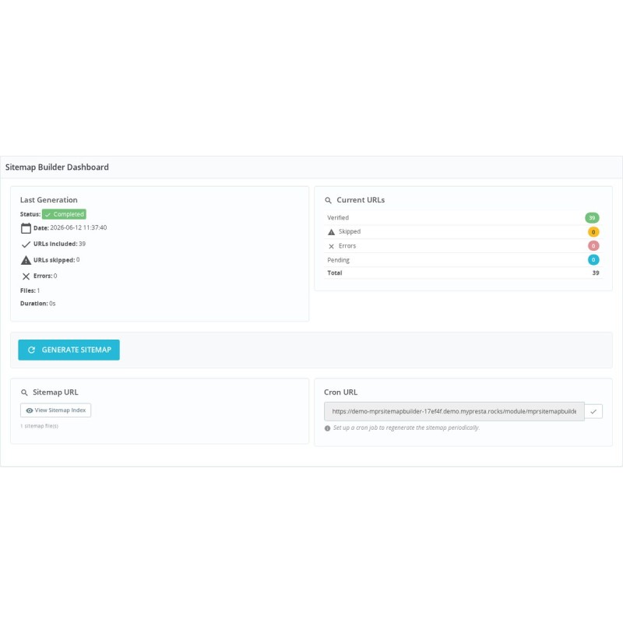Click the Total row label
This screenshot has height=623, width=623.
point(335,273)
